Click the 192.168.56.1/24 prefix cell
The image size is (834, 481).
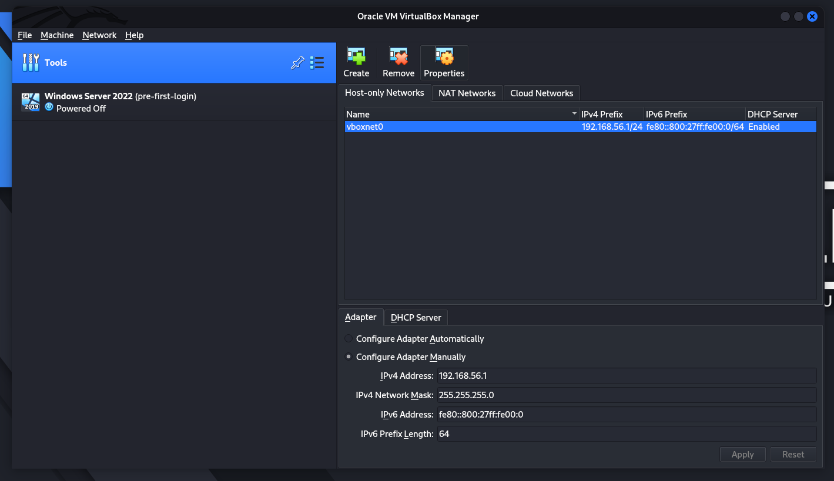coord(612,127)
